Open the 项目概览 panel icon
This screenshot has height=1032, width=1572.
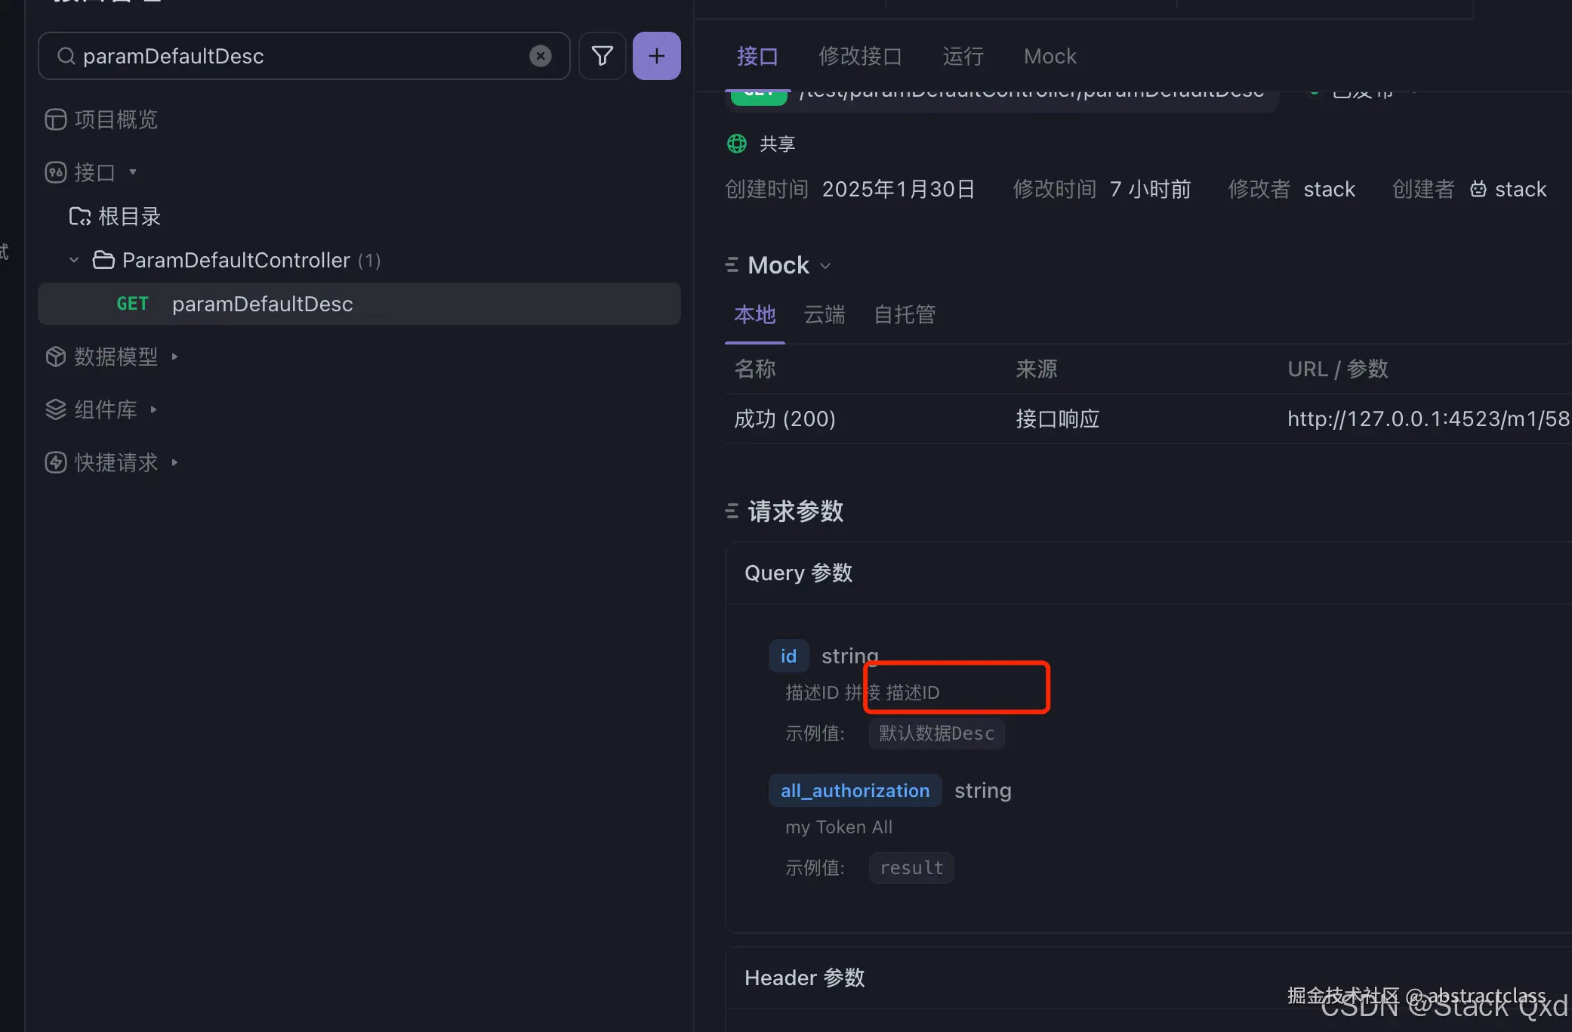click(x=56, y=119)
